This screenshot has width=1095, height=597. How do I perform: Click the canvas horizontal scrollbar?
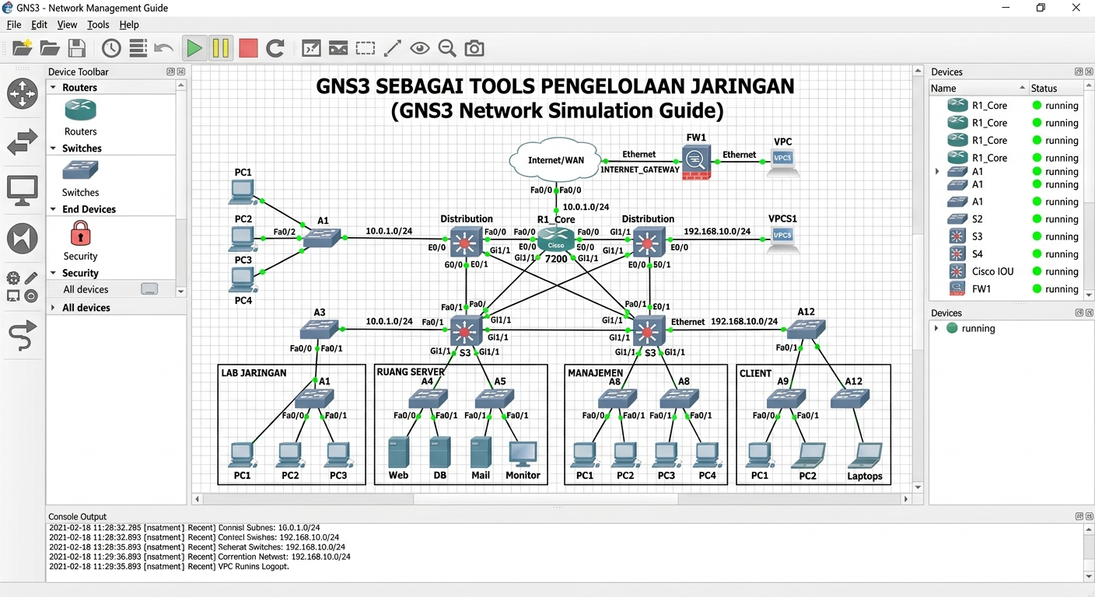(x=544, y=499)
